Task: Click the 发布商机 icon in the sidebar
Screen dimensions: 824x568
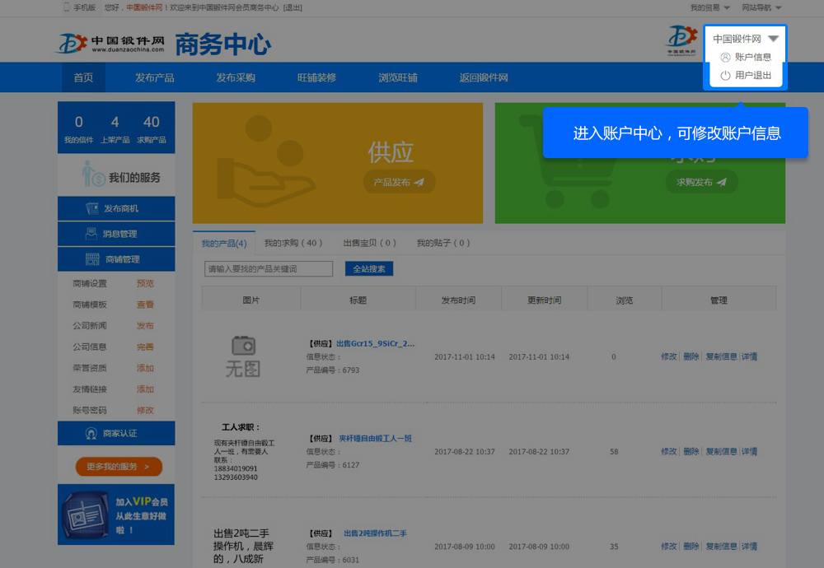Action: 92,209
